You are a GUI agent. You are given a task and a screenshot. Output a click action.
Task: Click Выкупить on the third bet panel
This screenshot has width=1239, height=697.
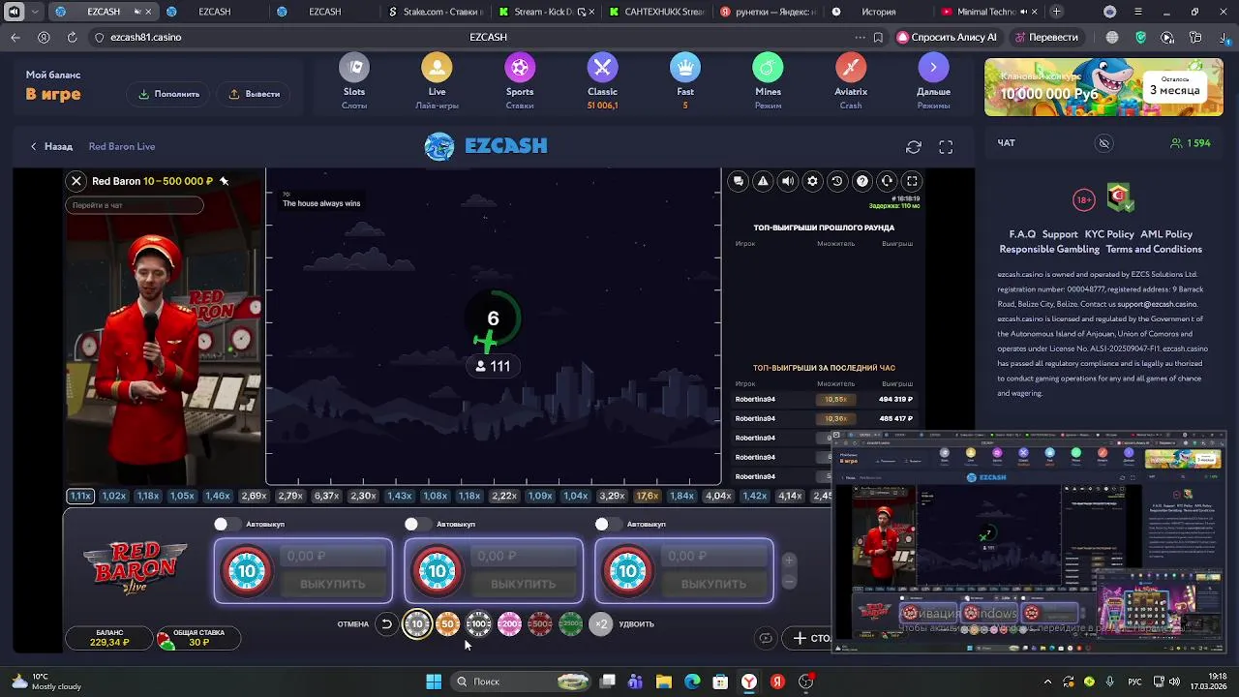click(x=713, y=584)
